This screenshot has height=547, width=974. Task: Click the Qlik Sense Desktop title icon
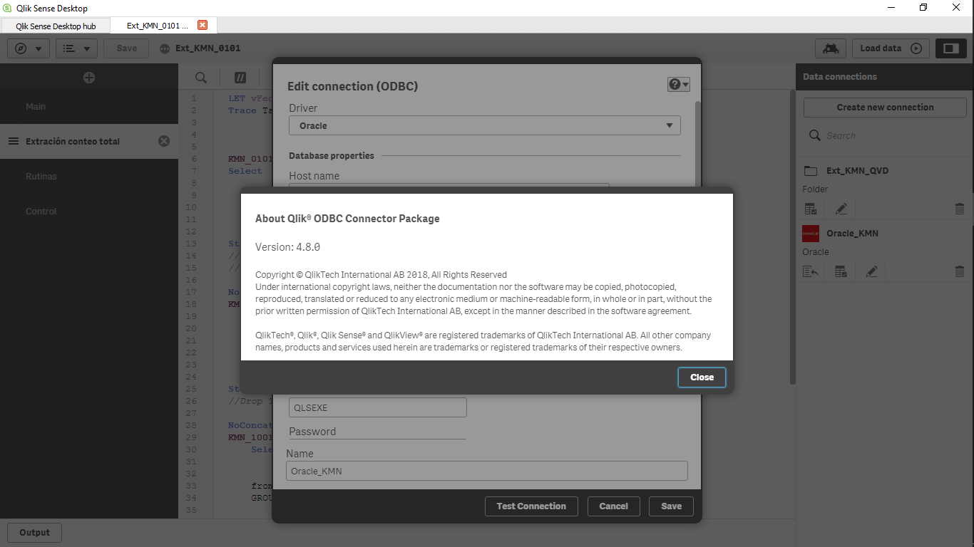[7, 8]
